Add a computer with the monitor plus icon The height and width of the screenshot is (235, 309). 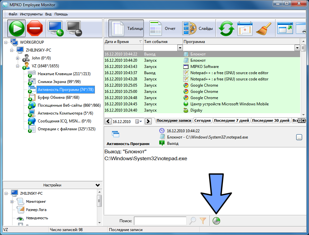click(x=56, y=28)
